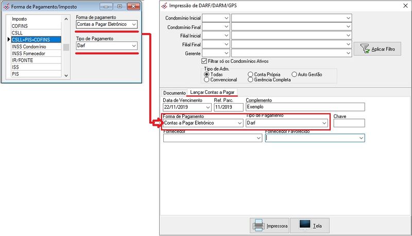
Task: Expand the Gerente name combo box
Action: coord(348,53)
